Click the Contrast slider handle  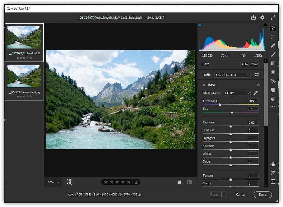(231, 134)
